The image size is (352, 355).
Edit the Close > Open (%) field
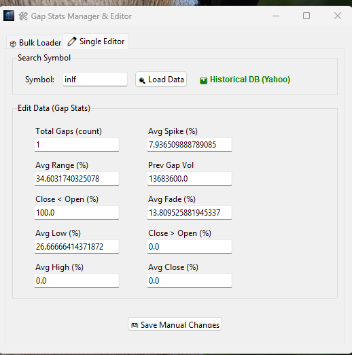coord(190,247)
